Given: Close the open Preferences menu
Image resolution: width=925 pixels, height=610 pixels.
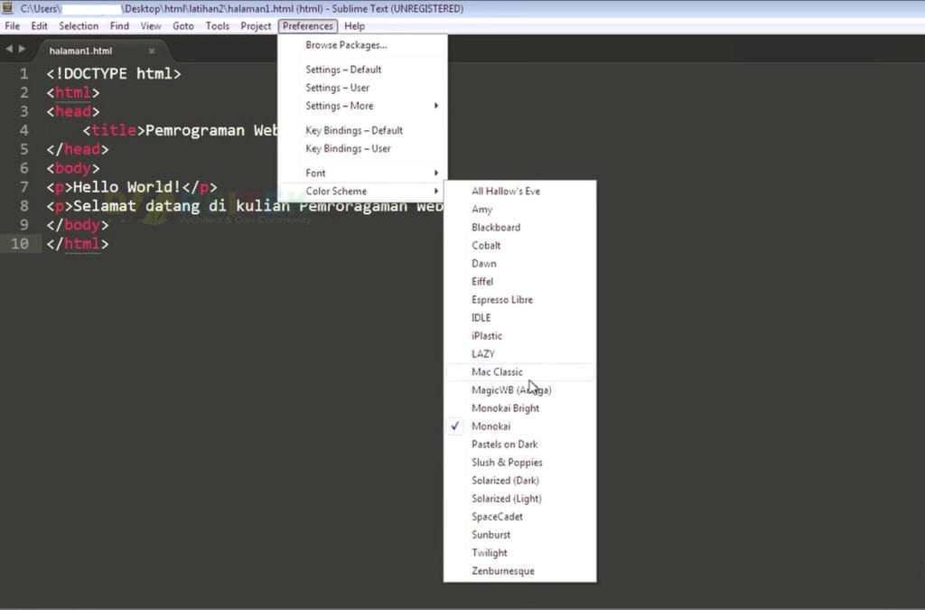Looking at the screenshot, I should (x=308, y=26).
